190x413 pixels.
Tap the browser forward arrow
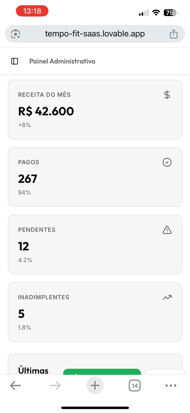tap(55, 386)
